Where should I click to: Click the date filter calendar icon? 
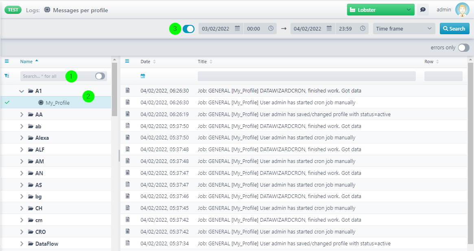pos(143,76)
